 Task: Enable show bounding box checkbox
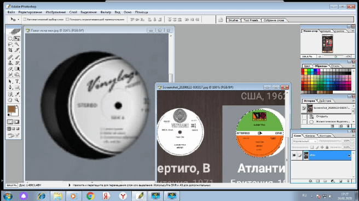pyautogui.click(x=67, y=20)
